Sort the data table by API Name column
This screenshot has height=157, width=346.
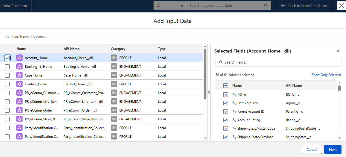point(72,49)
